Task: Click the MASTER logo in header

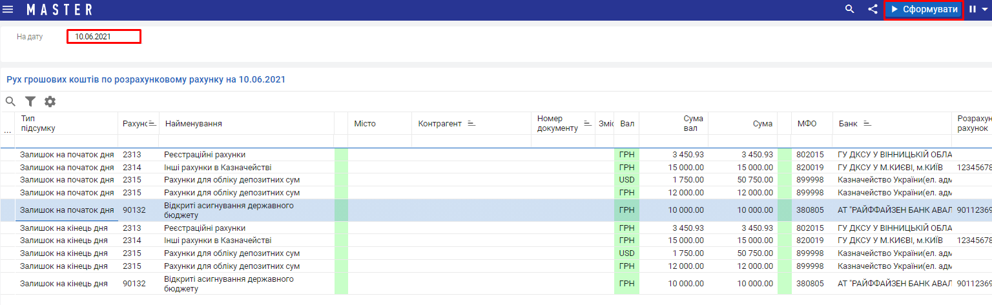Action: pos(59,10)
